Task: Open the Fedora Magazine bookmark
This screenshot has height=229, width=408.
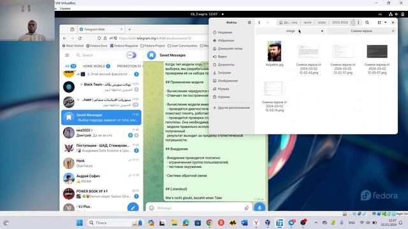Action: 124,46
